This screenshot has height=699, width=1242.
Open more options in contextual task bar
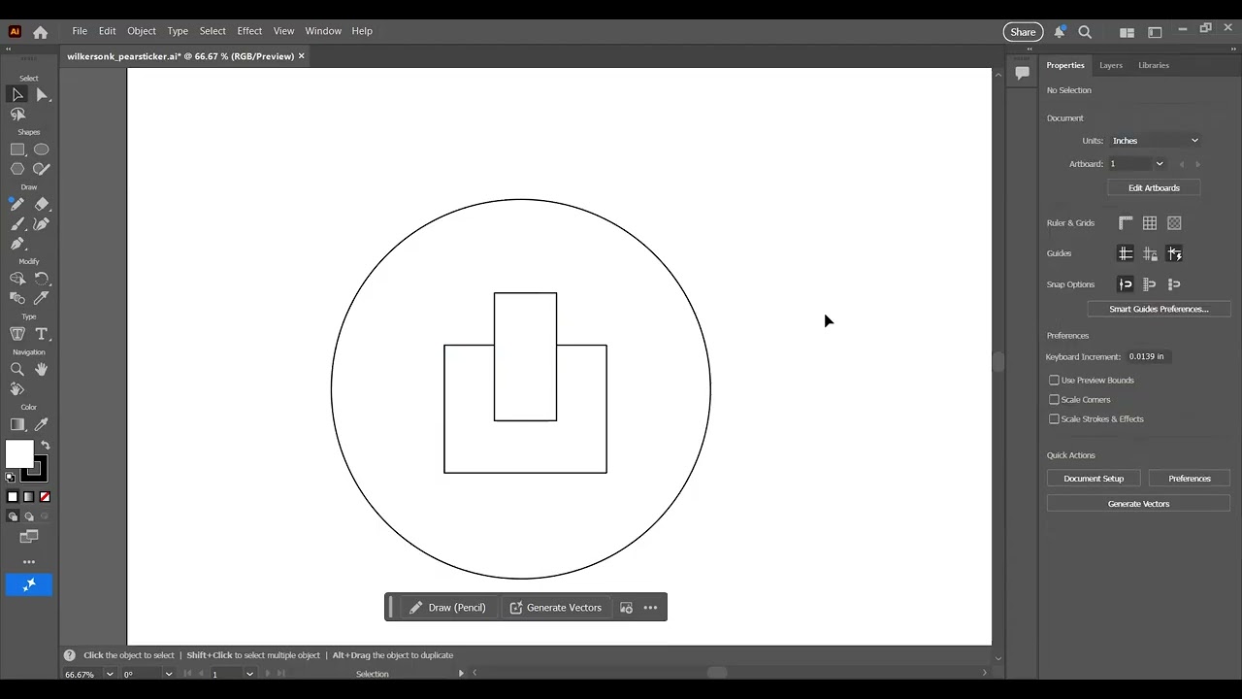click(650, 608)
